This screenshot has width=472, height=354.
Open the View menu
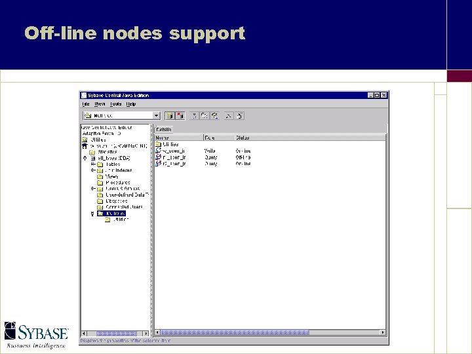click(x=100, y=104)
